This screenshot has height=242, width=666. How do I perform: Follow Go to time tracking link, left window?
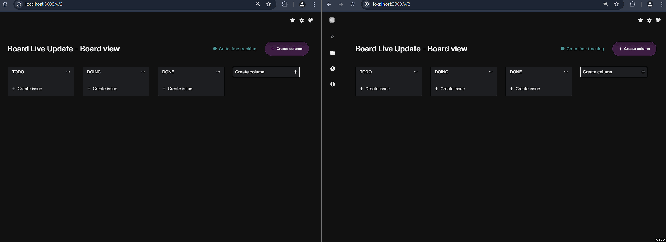[x=235, y=49]
